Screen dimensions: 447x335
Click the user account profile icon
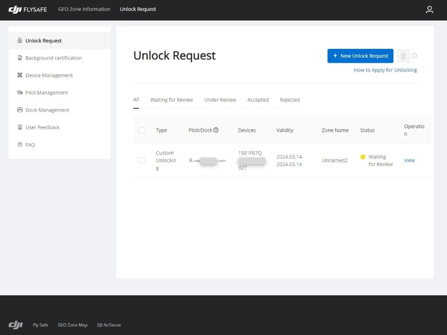(430, 10)
